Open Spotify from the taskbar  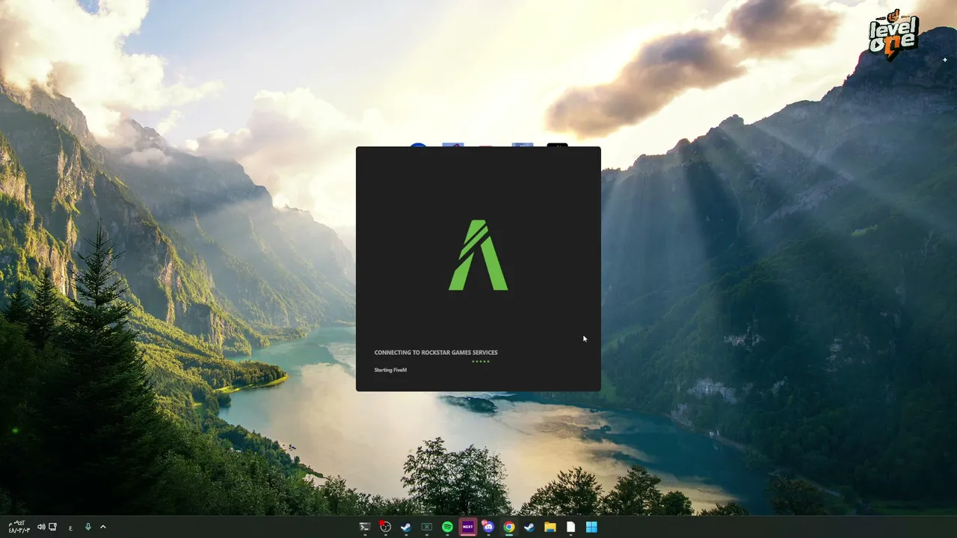[x=447, y=527]
